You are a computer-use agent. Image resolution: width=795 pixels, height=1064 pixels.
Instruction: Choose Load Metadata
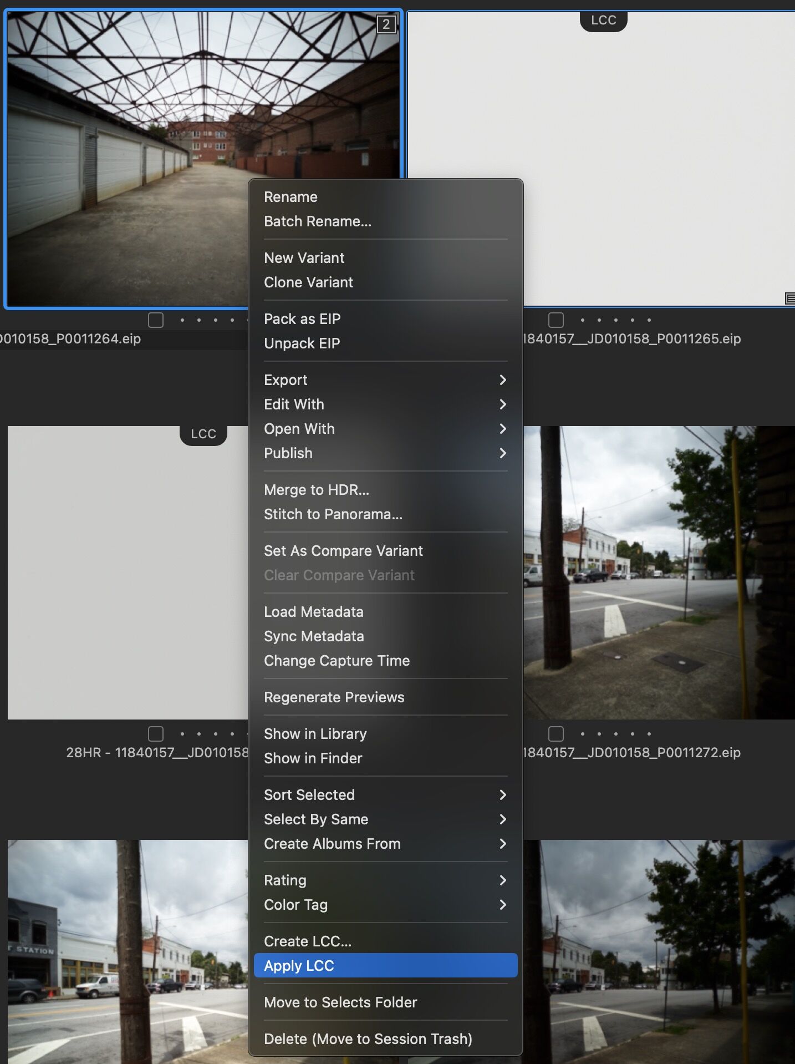[x=386, y=612]
